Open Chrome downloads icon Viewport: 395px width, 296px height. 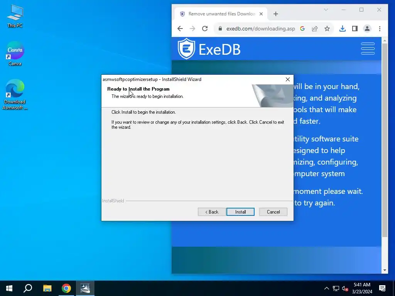[343, 29]
